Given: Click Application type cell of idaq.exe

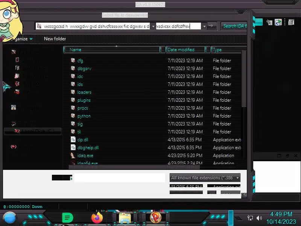Looking at the screenshot, I should [x=223, y=156].
